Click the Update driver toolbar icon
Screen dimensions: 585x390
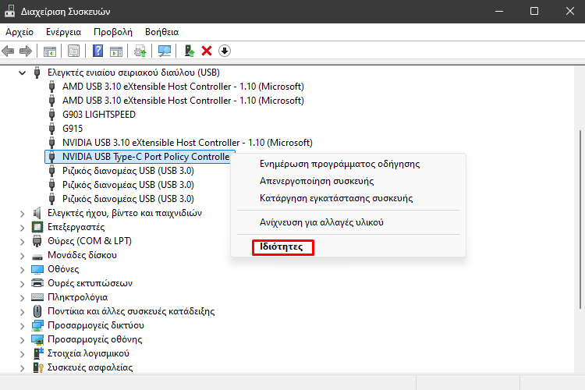coord(140,51)
